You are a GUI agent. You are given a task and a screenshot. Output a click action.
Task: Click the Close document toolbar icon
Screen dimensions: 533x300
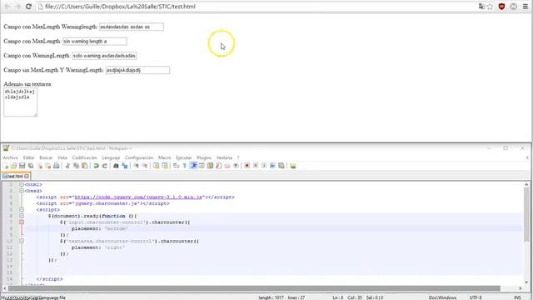[40, 166]
